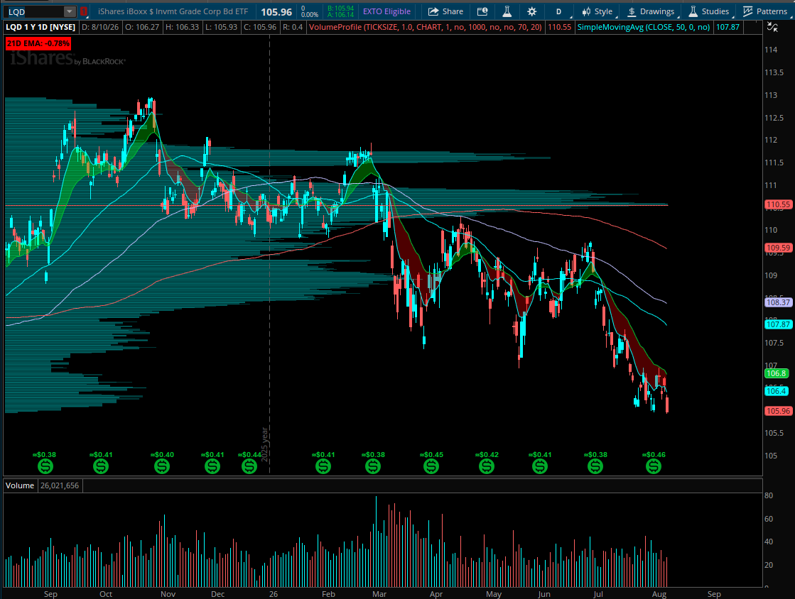Viewport: 795px width, 599px height.
Task: Click the Volume panel label
Action: pyautogui.click(x=20, y=485)
